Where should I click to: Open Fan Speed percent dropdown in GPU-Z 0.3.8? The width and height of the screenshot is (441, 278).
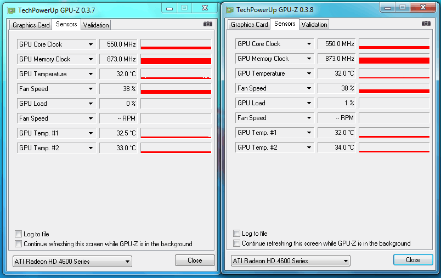[x=274, y=88]
